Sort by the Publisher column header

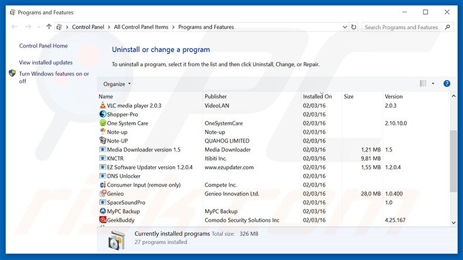coord(216,96)
